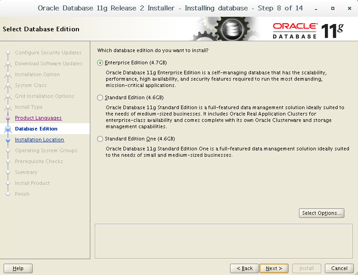
Task: Open the Select Options dialog
Action: point(321,213)
